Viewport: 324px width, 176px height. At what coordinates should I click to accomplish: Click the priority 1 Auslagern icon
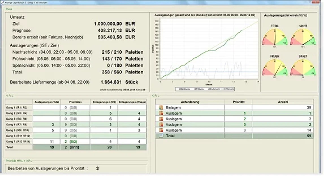click(161, 113)
